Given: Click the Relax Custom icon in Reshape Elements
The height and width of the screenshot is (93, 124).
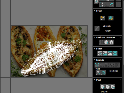Looking at the screenshot, I should click(112, 42).
